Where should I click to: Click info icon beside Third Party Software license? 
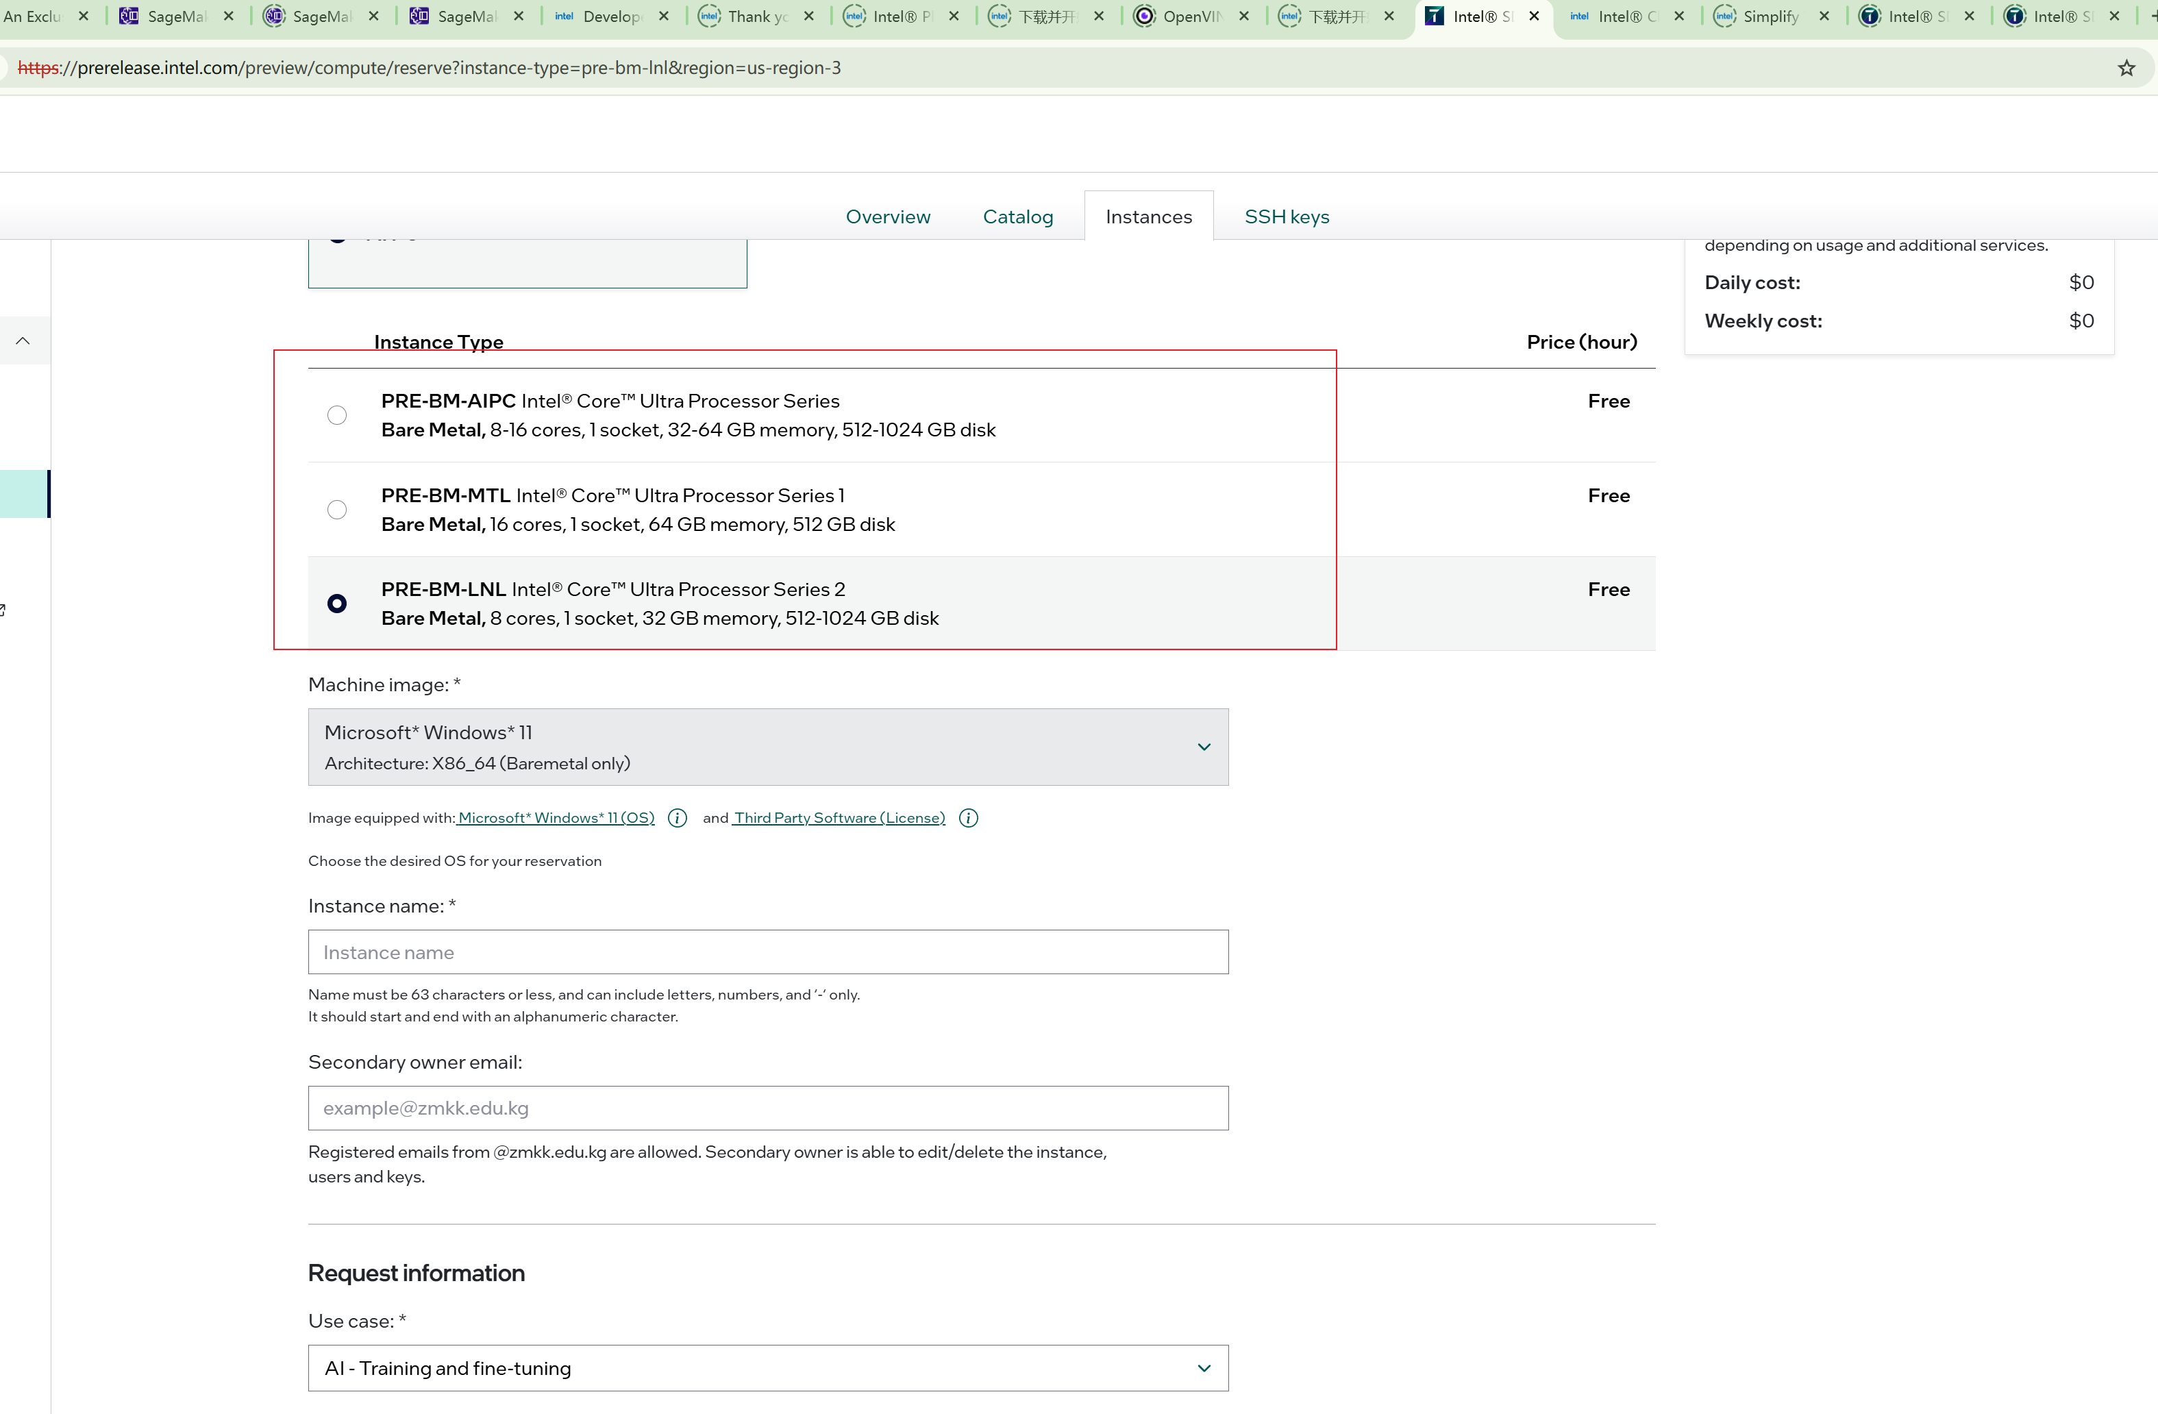(969, 818)
